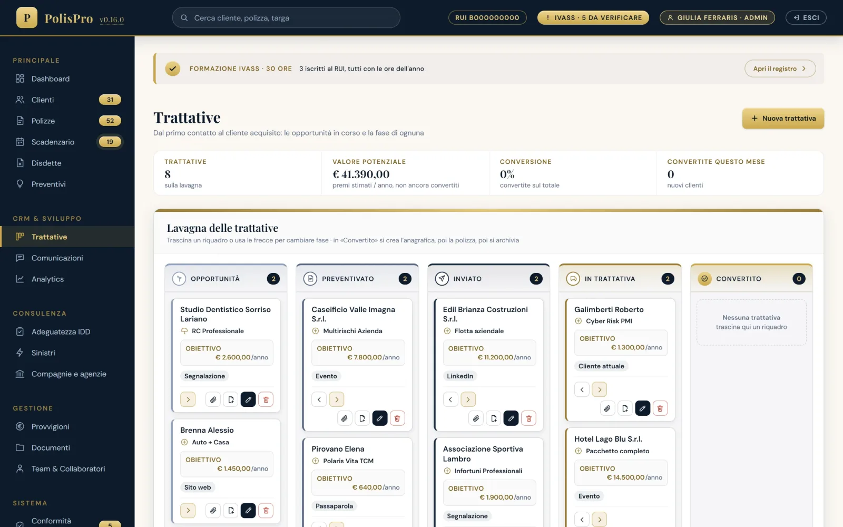Screen dimensions: 843x527
Task: Delete the Caseificio Valle Imagna card
Action: tap(397, 418)
